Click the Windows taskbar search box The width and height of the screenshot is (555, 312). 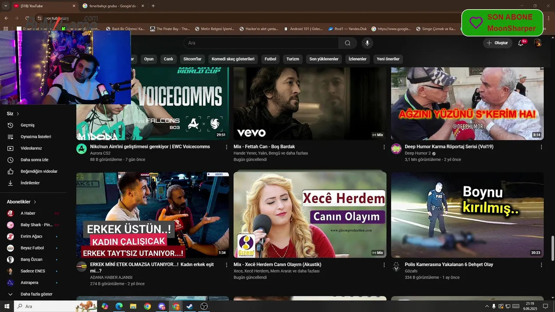tap(56, 306)
